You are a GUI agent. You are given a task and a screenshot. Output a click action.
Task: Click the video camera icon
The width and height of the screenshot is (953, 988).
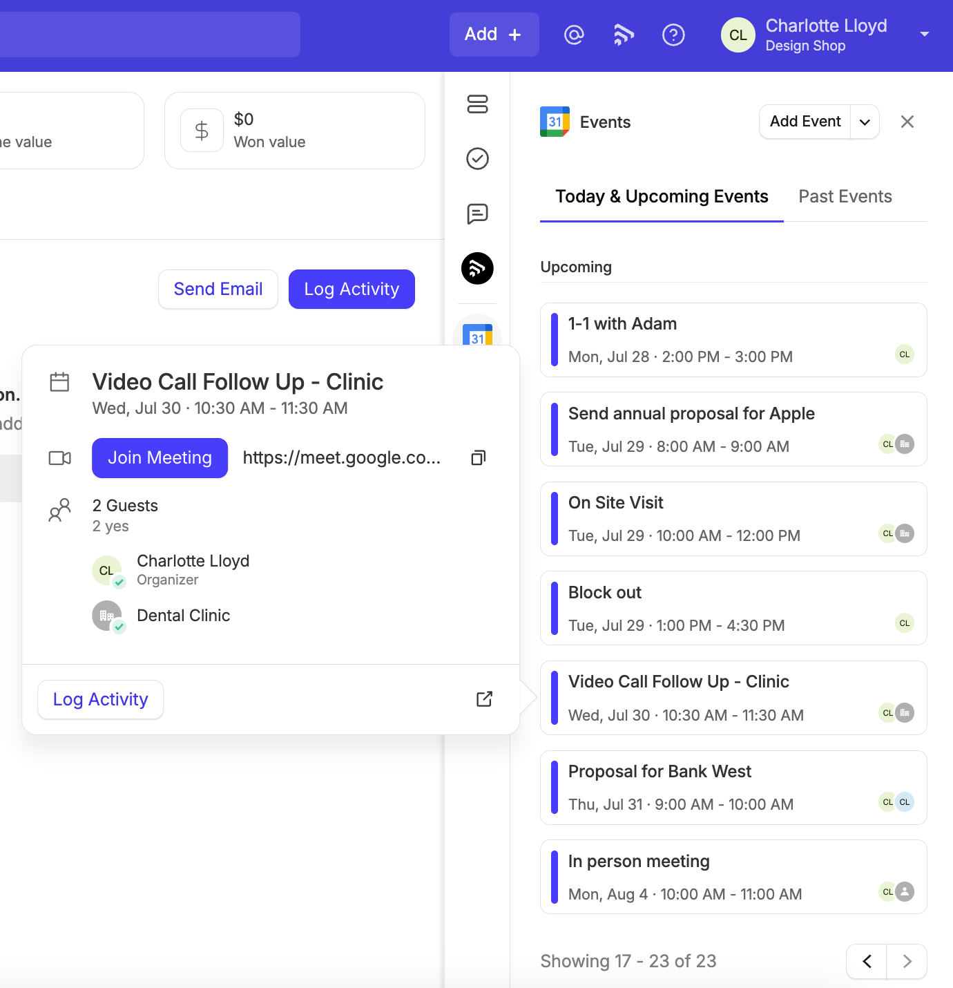tap(59, 458)
